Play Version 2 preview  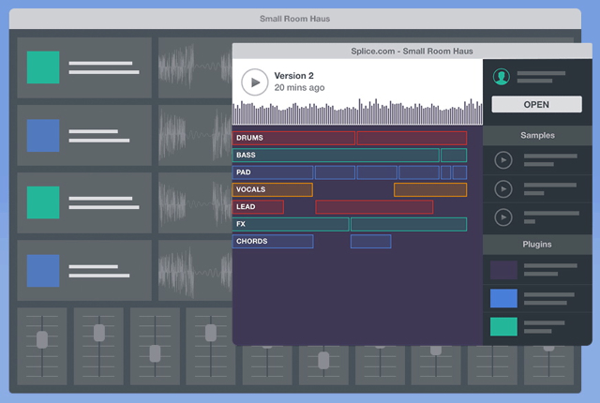[x=254, y=82]
